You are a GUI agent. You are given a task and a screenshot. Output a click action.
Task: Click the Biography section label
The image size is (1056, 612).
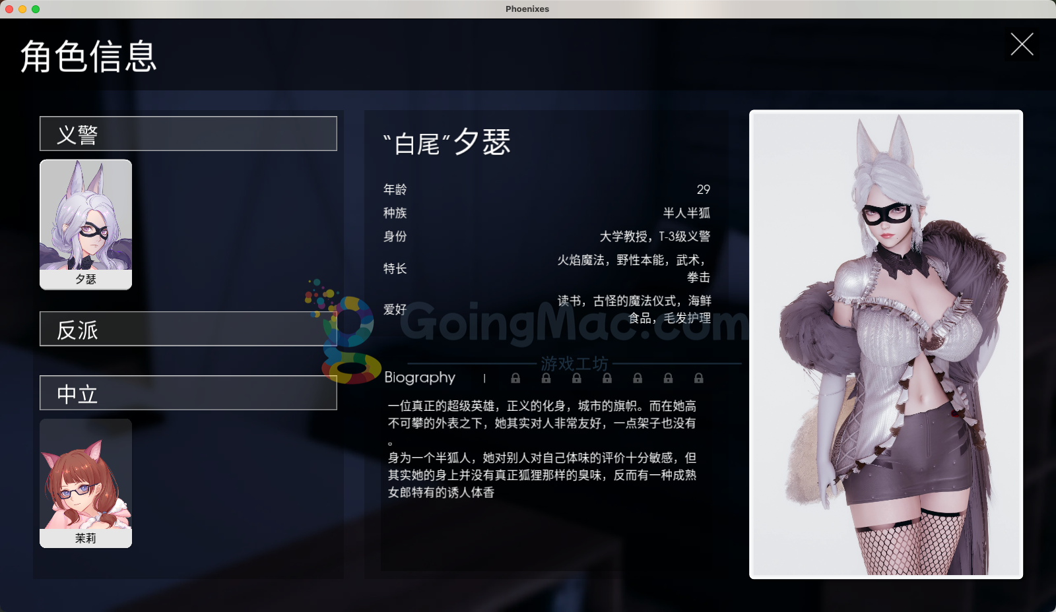420,378
